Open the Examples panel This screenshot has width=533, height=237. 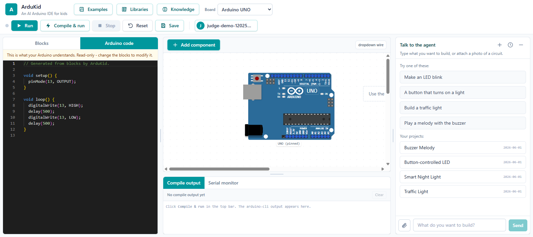93,9
